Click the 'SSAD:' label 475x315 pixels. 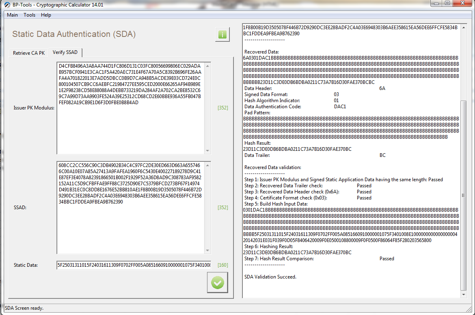tap(20, 208)
